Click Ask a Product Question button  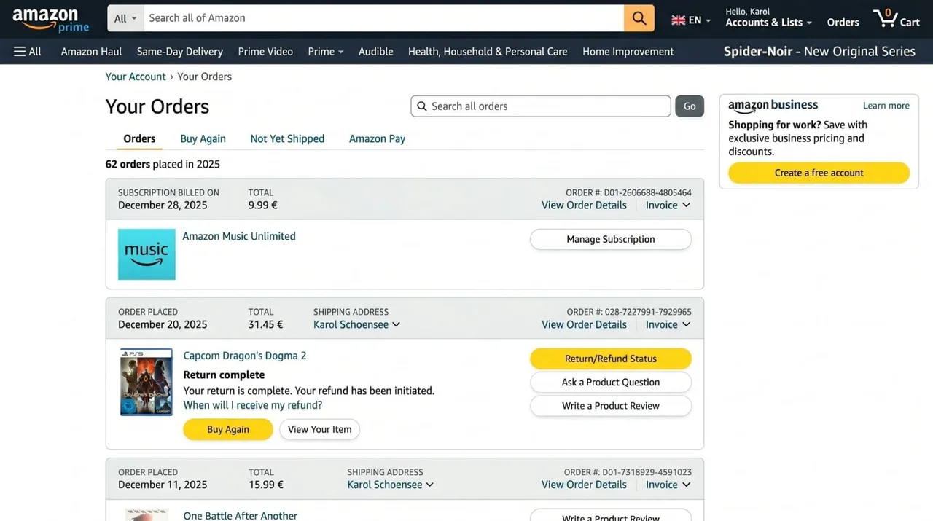tap(611, 383)
